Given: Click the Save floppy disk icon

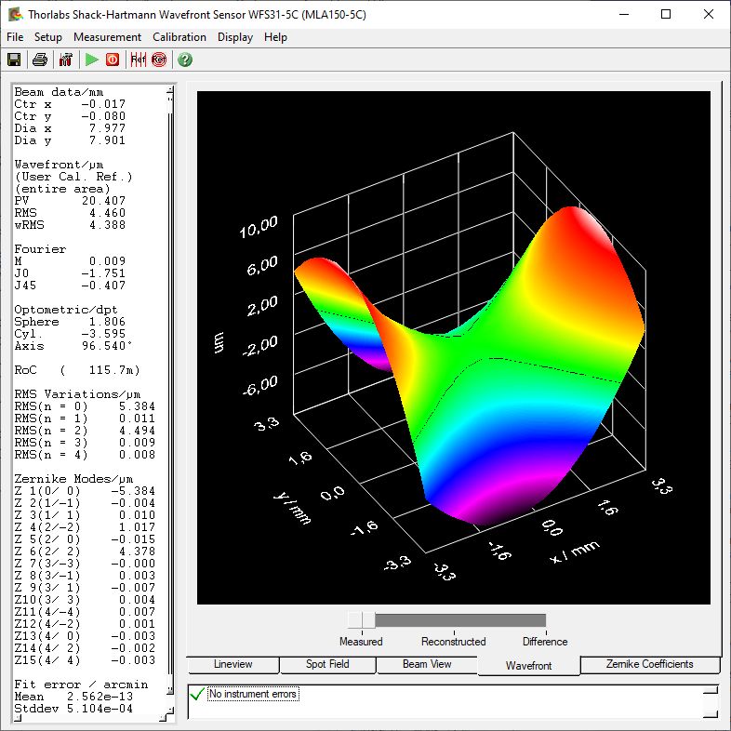Looking at the screenshot, I should pyautogui.click(x=14, y=60).
